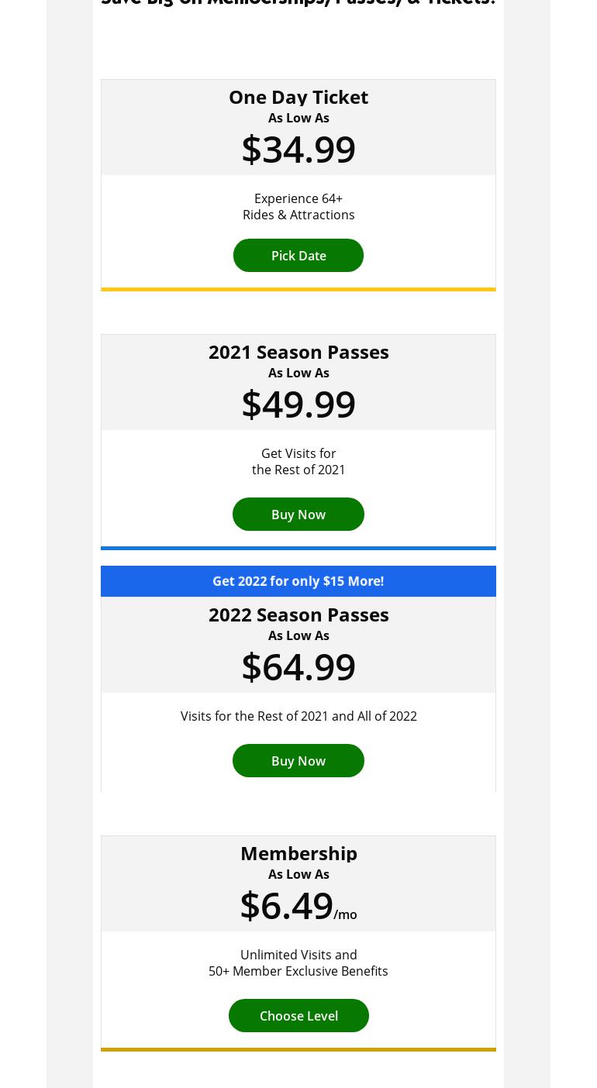
Task: Click the Membership card heading
Action: pyautogui.click(x=298, y=853)
